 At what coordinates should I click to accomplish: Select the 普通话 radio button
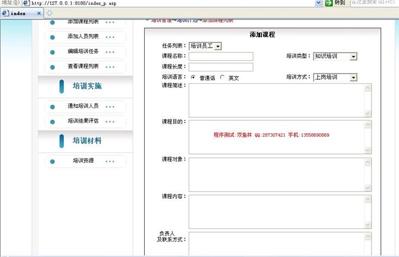click(193, 77)
